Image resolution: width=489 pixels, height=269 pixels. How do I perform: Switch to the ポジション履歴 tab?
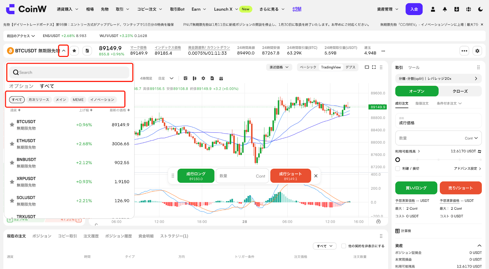[x=118, y=236]
